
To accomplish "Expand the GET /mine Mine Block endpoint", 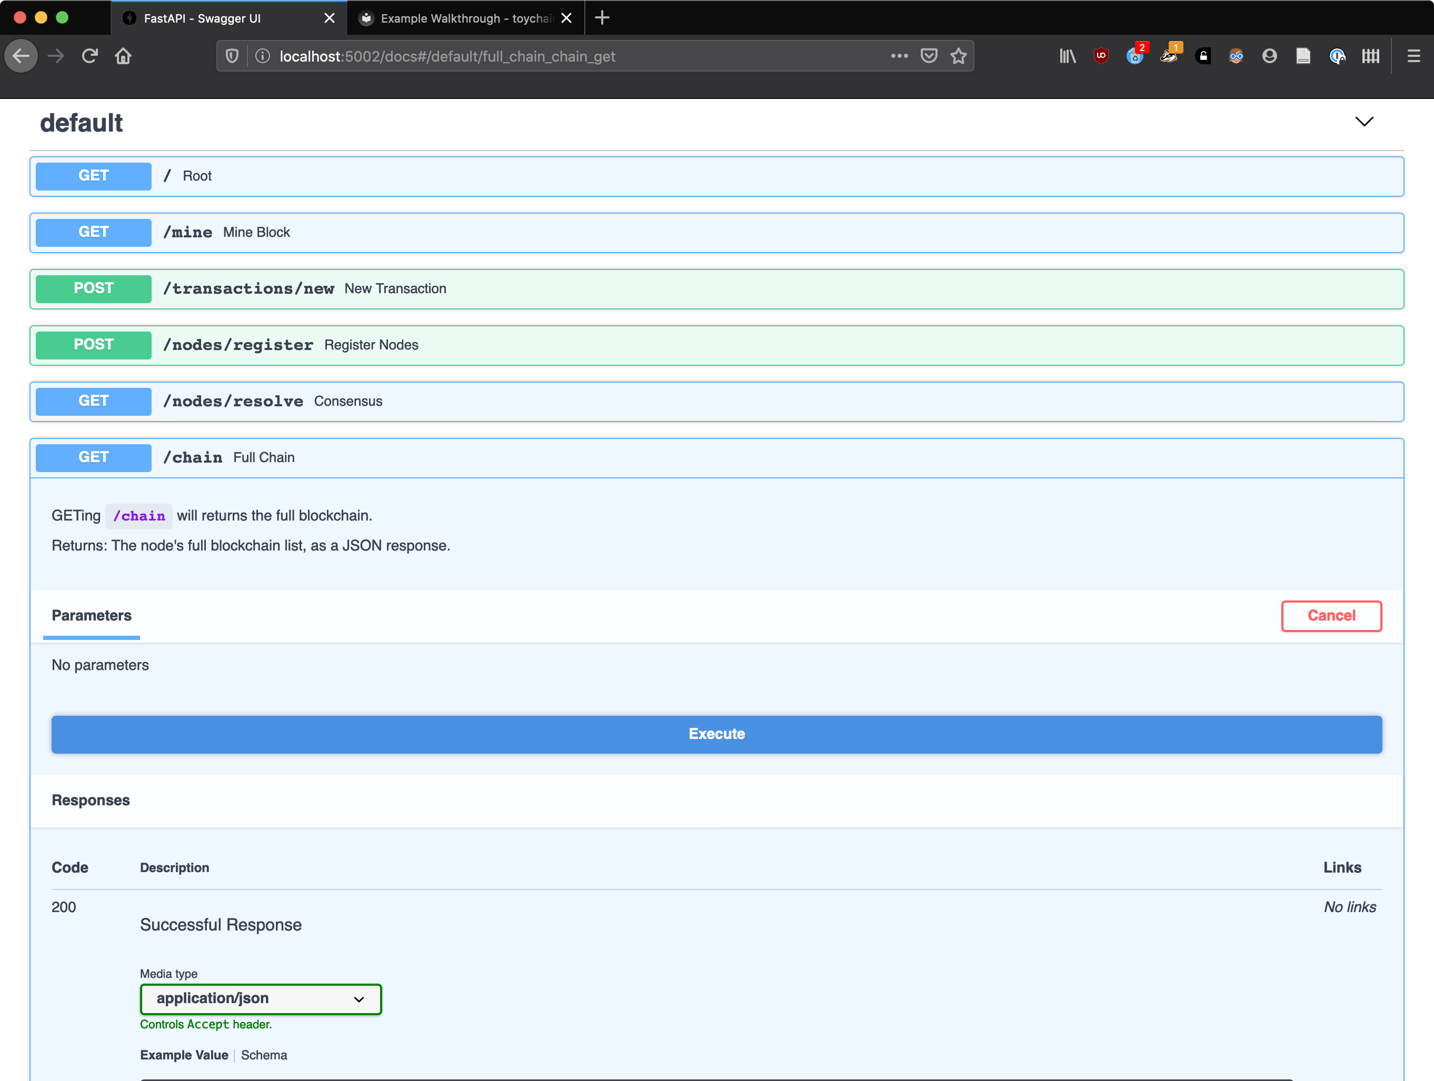I will 717,233.
